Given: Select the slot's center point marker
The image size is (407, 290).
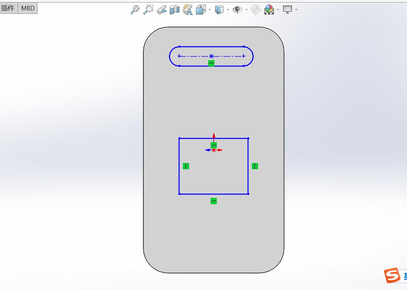Looking at the screenshot, I should coord(211,56).
